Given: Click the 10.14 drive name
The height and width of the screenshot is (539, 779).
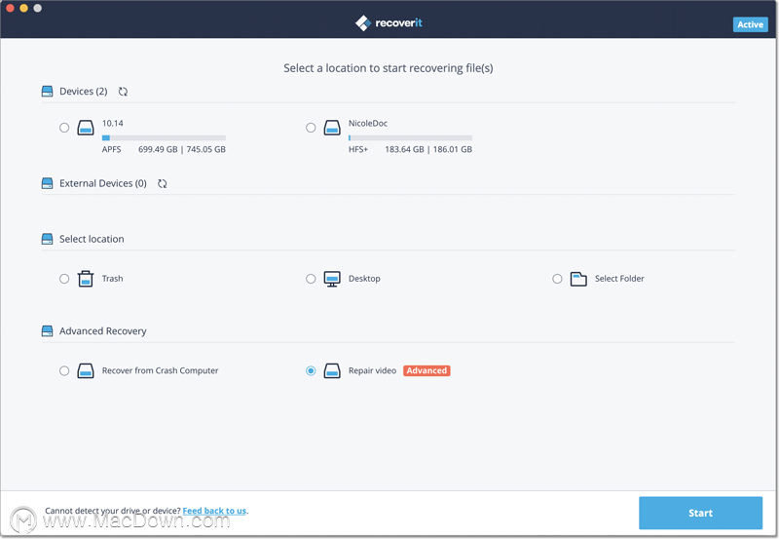Looking at the screenshot, I should [x=113, y=124].
